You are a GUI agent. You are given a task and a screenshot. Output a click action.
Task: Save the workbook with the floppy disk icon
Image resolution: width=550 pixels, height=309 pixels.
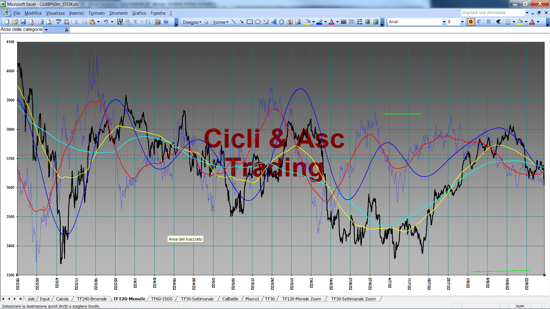tap(23, 22)
